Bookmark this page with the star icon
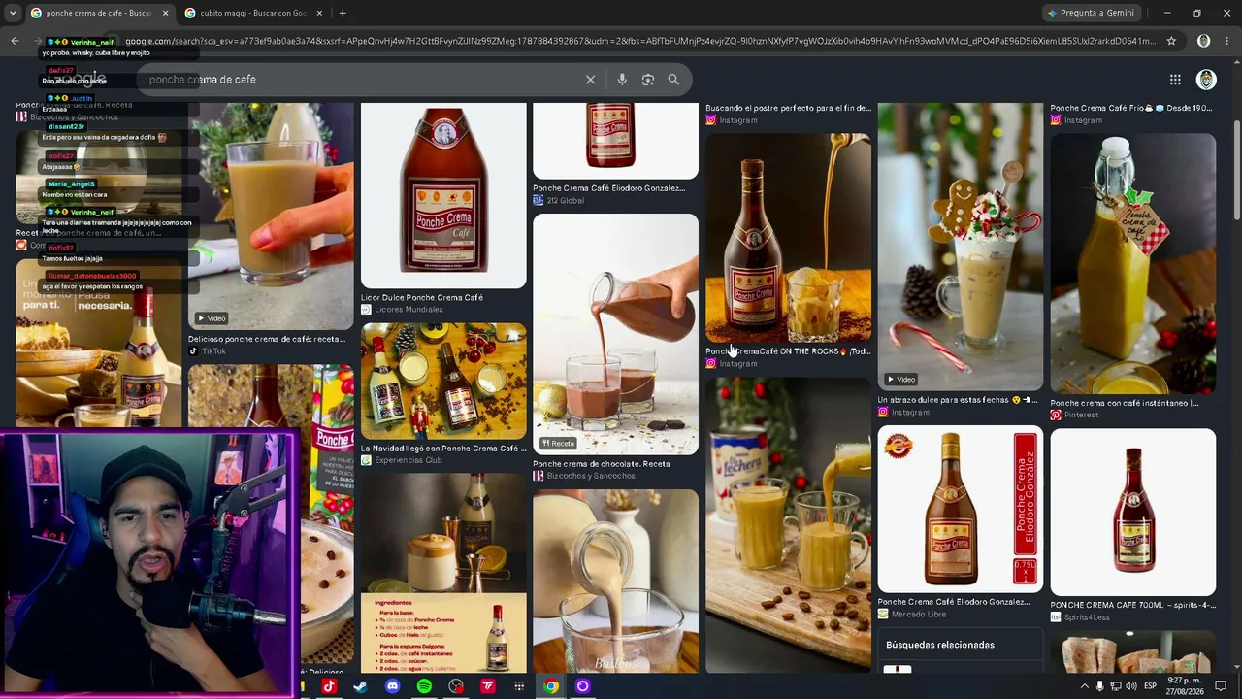This screenshot has width=1242, height=699. click(x=1171, y=41)
